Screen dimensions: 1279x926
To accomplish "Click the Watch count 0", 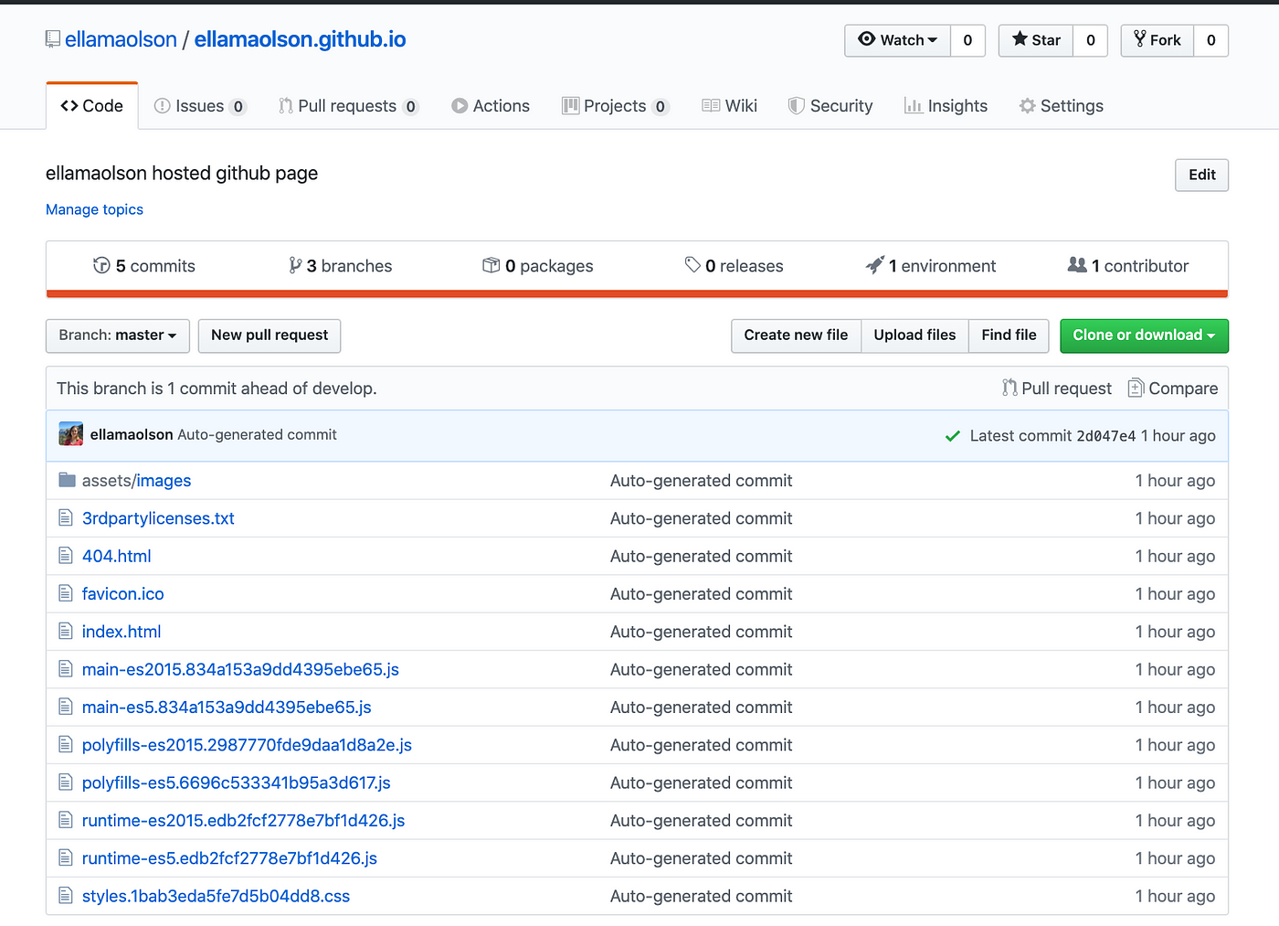I will pyautogui.click(x=967, y=40).
